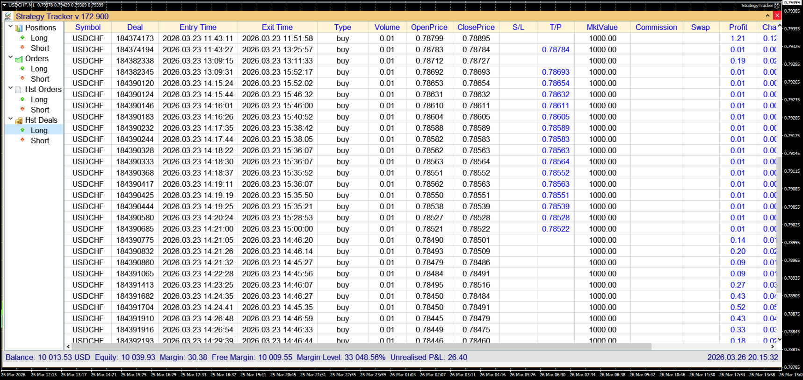
Task: Click profit value 1.21
Action: (x=738, y=38)
